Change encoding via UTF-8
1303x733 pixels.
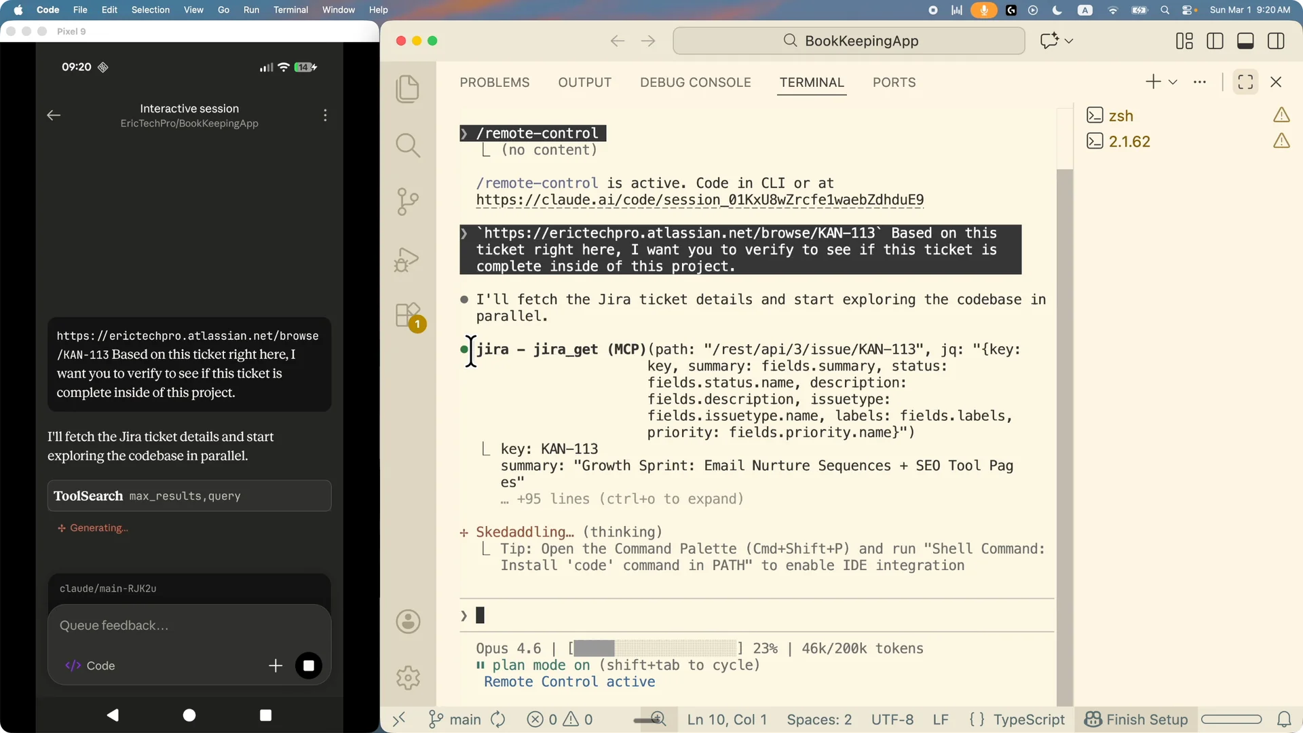point(892,719)
